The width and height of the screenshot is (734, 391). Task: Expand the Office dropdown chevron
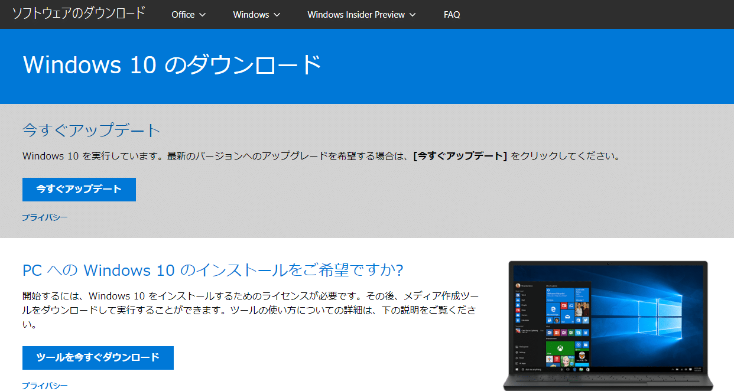coord(203,15)
